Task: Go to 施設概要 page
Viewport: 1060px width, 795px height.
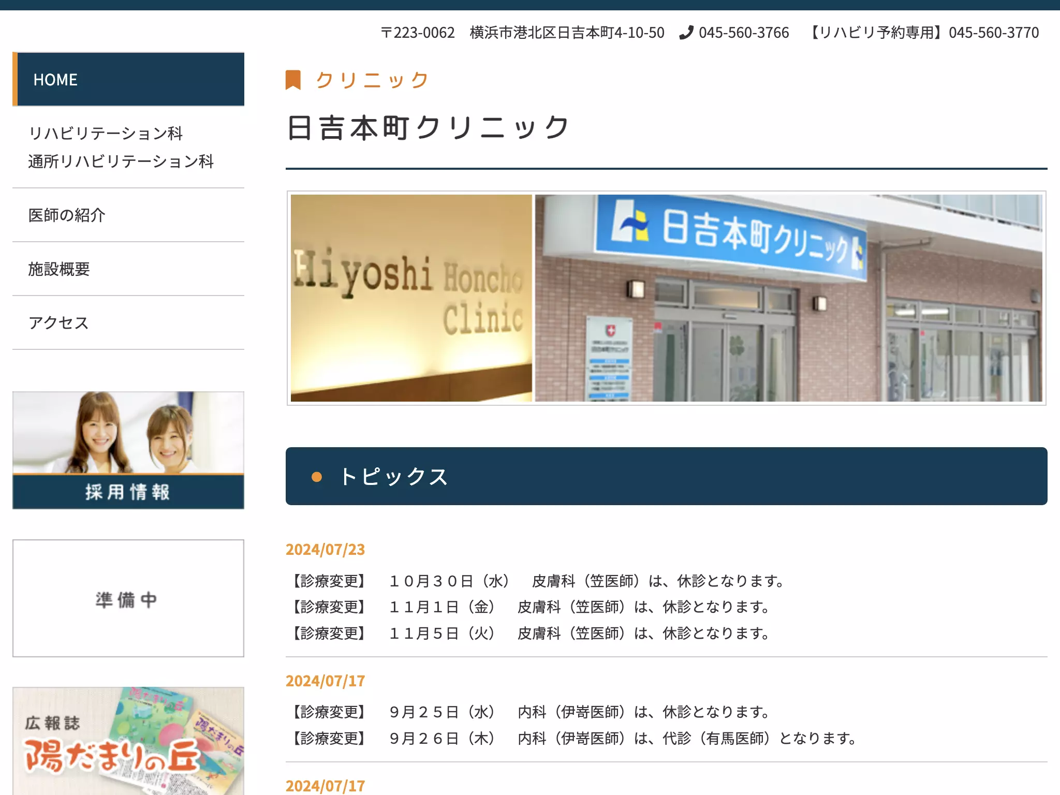Action: coord(128,269)
